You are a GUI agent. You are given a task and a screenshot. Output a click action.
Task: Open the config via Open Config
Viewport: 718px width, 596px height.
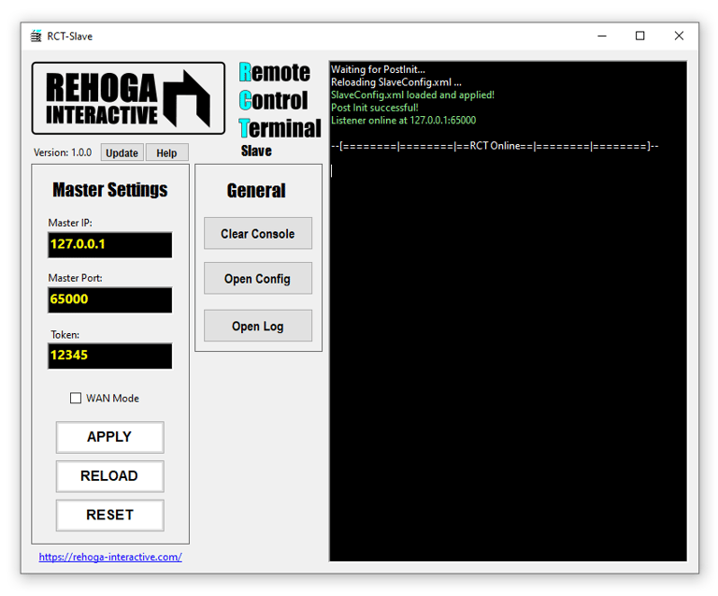click(x=258, y=278)
